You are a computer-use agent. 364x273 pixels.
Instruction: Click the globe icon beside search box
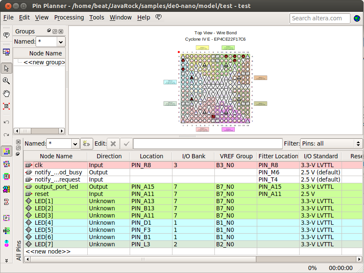[x=357, y=18]
